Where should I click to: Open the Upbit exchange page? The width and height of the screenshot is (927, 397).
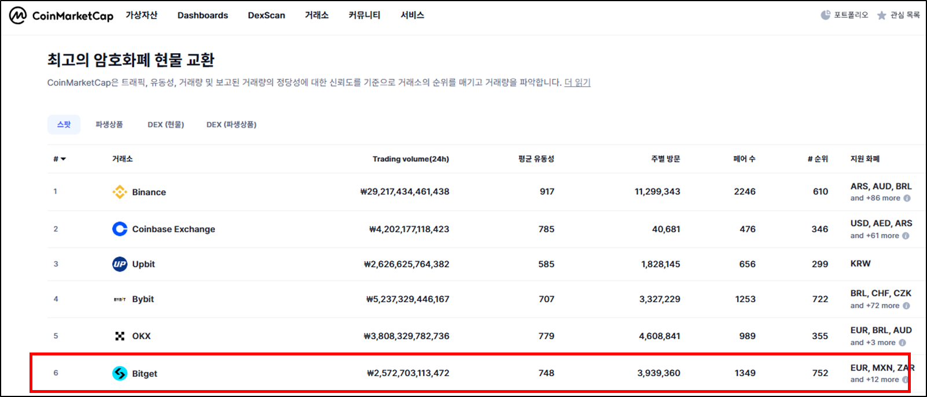pyautogui.click(x=144, y=264)
